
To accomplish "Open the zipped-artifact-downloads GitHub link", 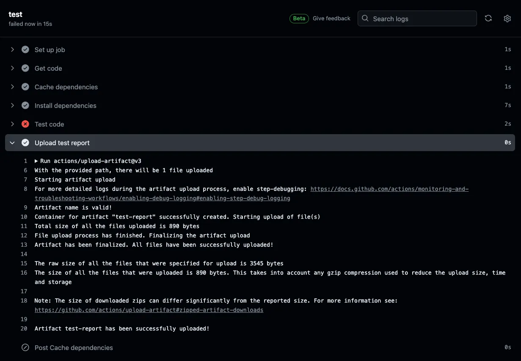I will [149, 310].
